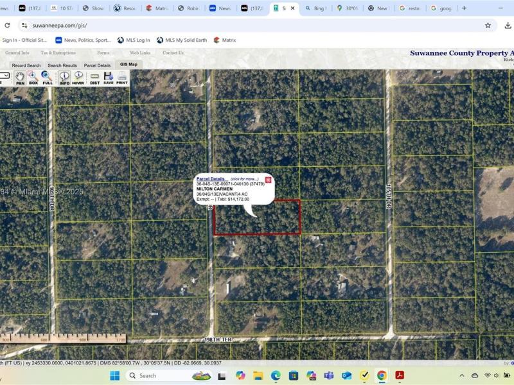Open the Web Links menu
Image resolution: width=514 pixels, height=385 pixels.
pos(140,53)
